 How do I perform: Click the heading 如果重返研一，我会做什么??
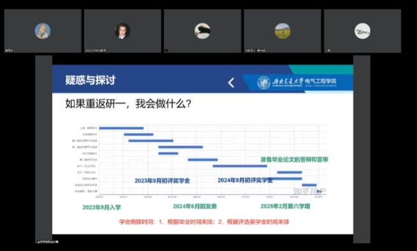[128, 104]
